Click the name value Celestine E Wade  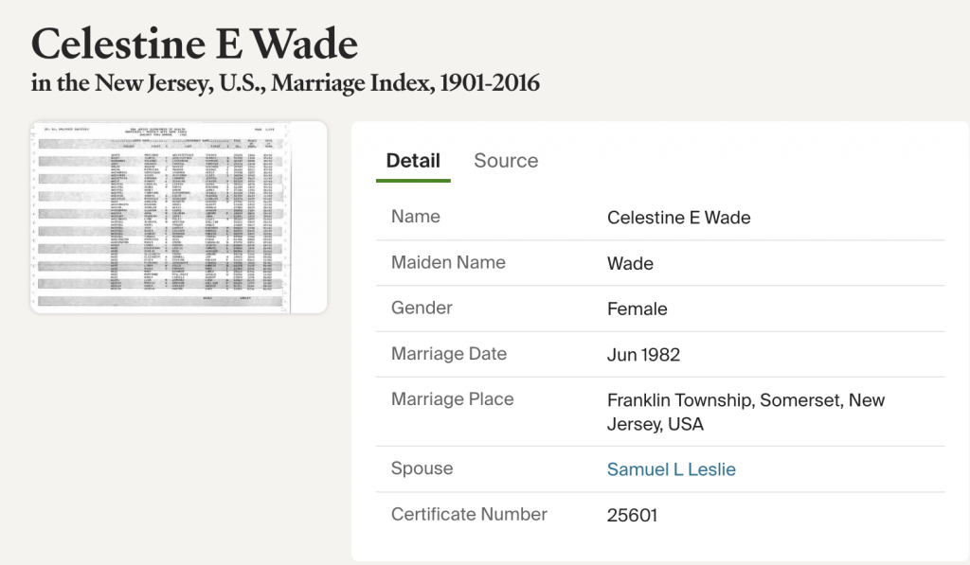pos(678,218)
